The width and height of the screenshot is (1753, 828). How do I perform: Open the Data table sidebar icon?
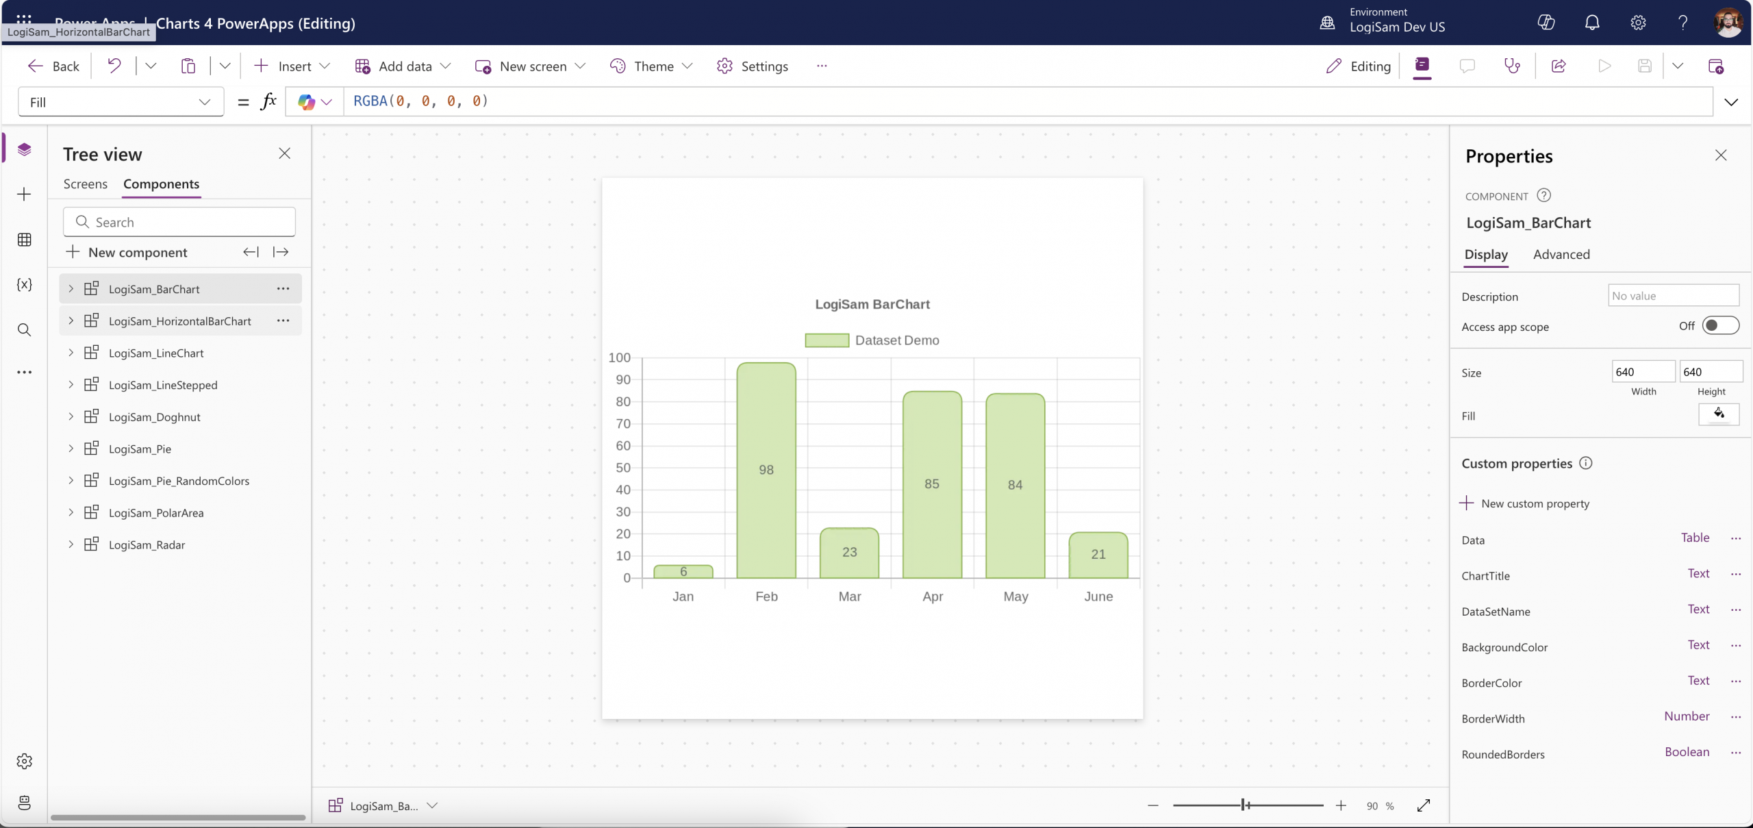tap(25, 240)
